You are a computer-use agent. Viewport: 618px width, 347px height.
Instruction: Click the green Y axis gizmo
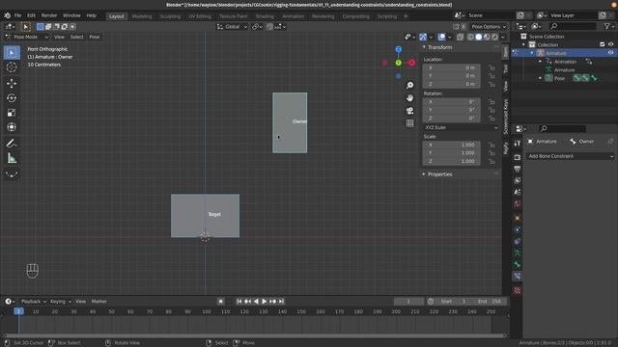pos(399,63)
